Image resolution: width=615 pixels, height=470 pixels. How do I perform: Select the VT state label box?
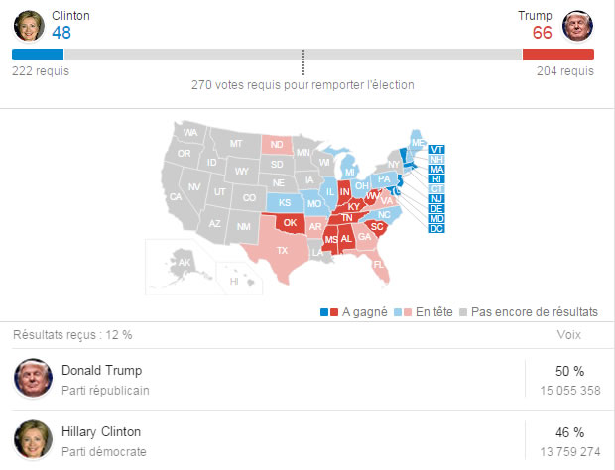pos(436,150)
